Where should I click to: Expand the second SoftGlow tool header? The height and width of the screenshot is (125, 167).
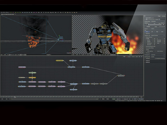pyautogui.click(x=144, y=63)
